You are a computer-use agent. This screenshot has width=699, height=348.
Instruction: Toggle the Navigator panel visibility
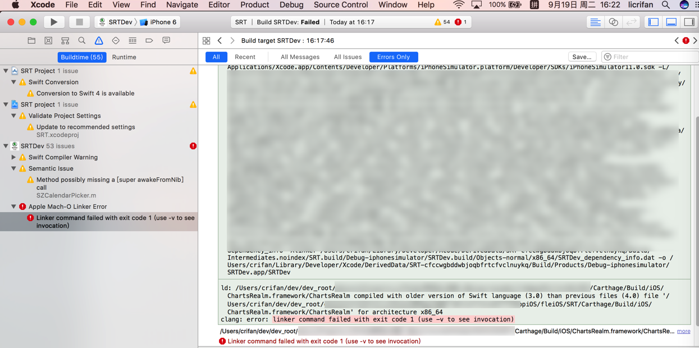tap(654, 22)
